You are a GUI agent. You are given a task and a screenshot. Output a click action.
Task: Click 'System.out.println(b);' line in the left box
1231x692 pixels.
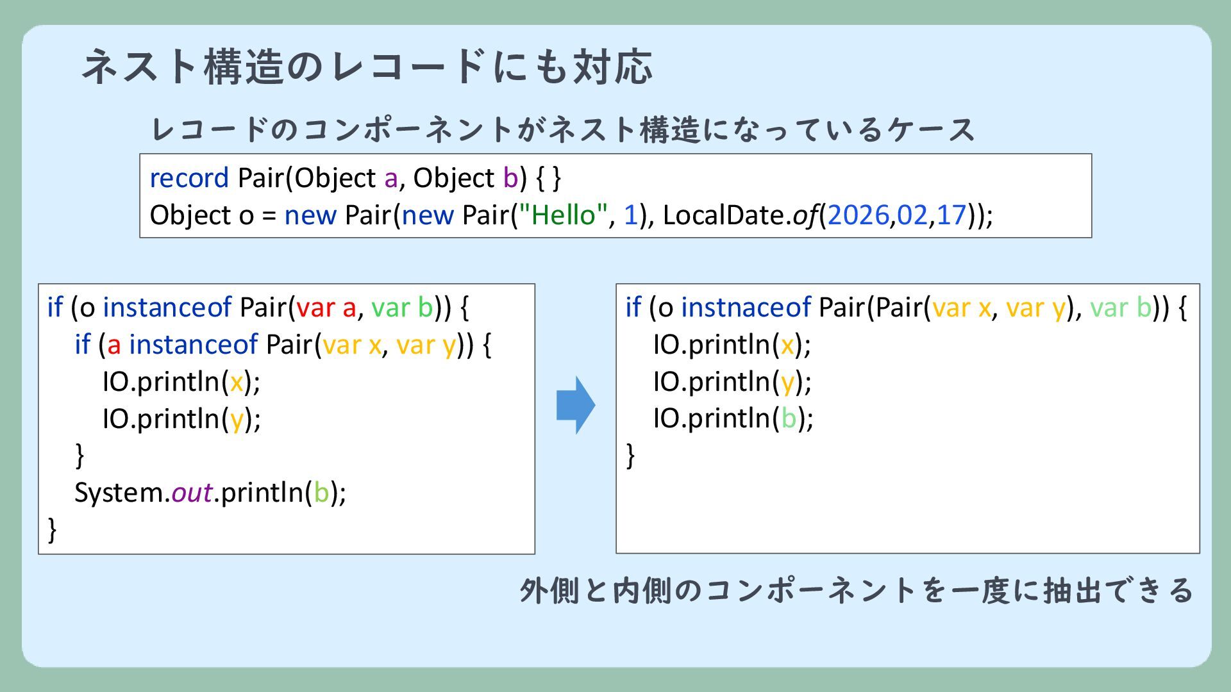[210, 493]
